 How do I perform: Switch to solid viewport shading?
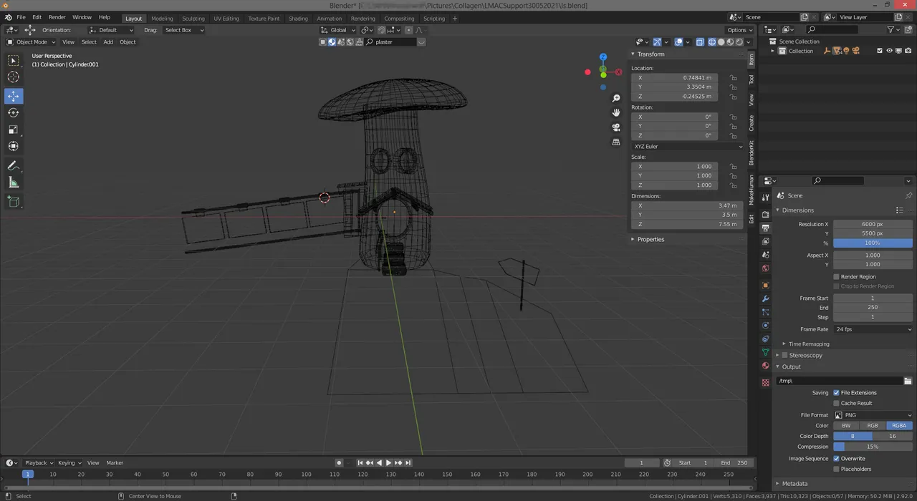pos(721,42)
